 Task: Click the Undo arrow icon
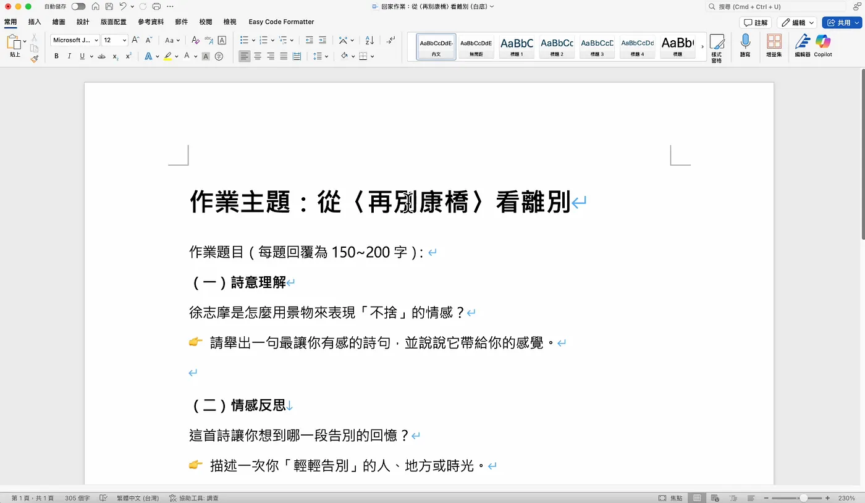pyautogui.click(x=123, y=6)
